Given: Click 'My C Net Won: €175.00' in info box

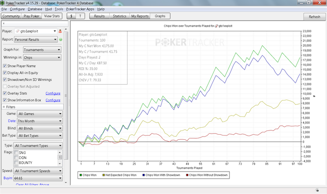Looking at the screenshot, I should (x=96, y=46).
